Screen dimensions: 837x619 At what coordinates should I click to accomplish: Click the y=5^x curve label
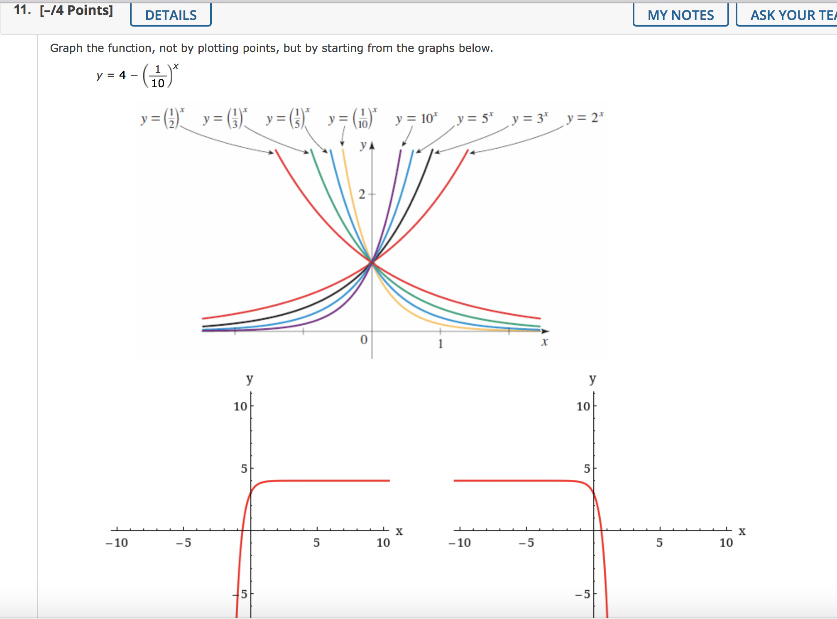coord(475,118)
